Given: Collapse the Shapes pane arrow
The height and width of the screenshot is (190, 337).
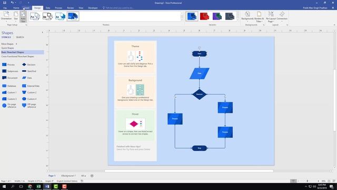Looking at the screenshot, I should [x=42, y=33].
